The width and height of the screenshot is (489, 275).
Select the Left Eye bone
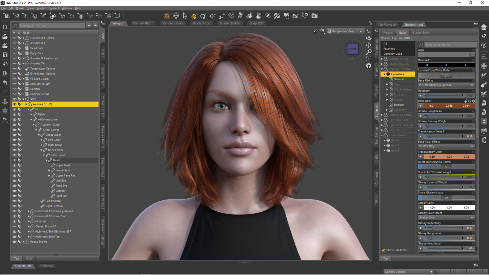[61, 181]
